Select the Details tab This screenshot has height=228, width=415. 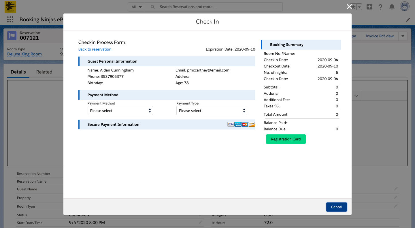18,72
